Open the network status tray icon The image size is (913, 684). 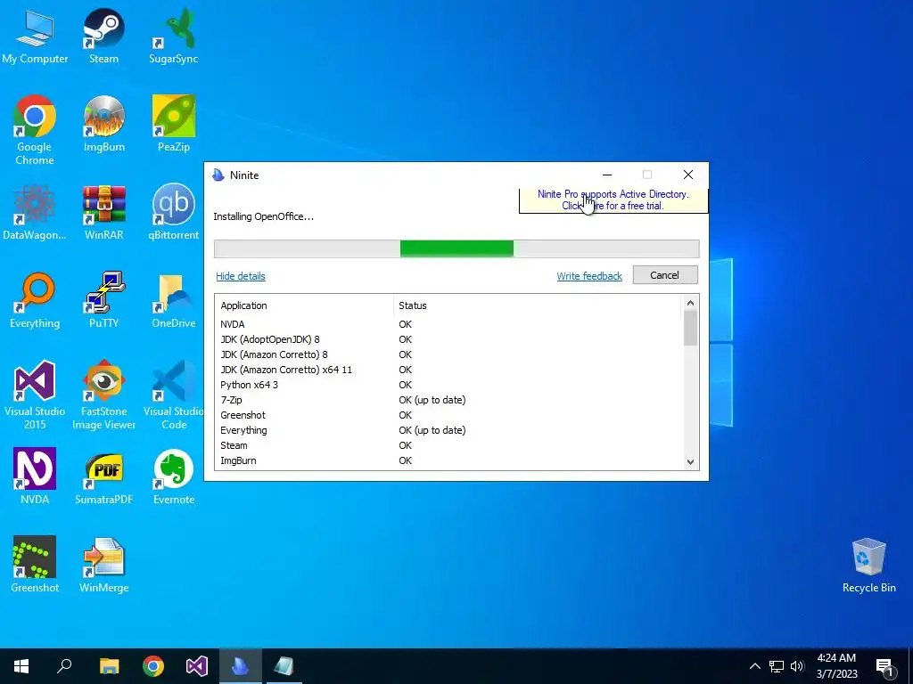coord(777,666)
